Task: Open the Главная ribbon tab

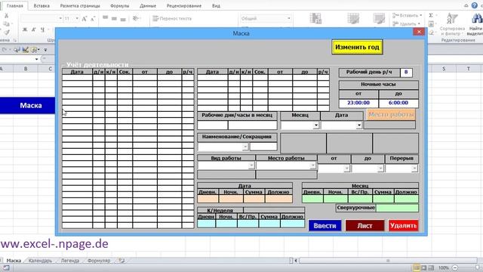Action: click(x=15, y=6)
